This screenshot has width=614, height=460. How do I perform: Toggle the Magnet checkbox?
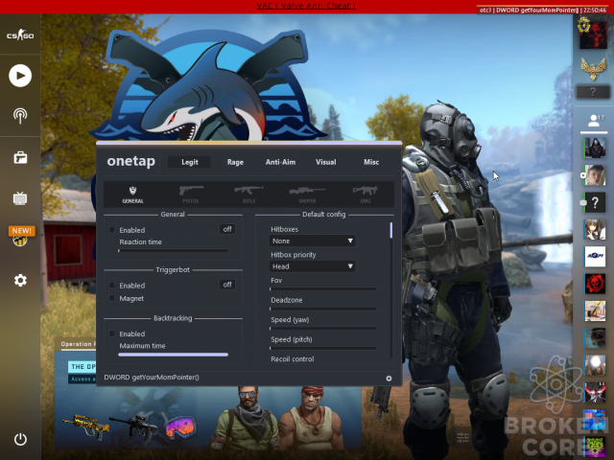click(112, 298)
